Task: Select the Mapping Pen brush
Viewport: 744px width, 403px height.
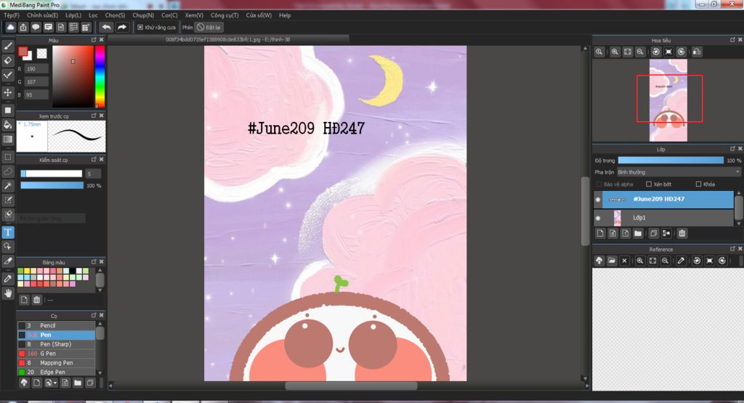Action: pos(56,363)
